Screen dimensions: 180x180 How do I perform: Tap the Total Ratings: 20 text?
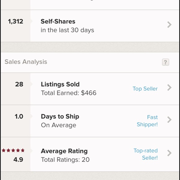pyautogui.click(x=65, y=160)
